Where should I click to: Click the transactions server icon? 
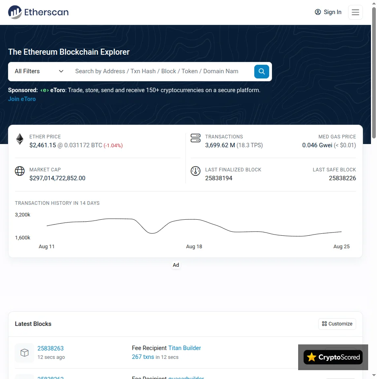[x=196, y=138]
